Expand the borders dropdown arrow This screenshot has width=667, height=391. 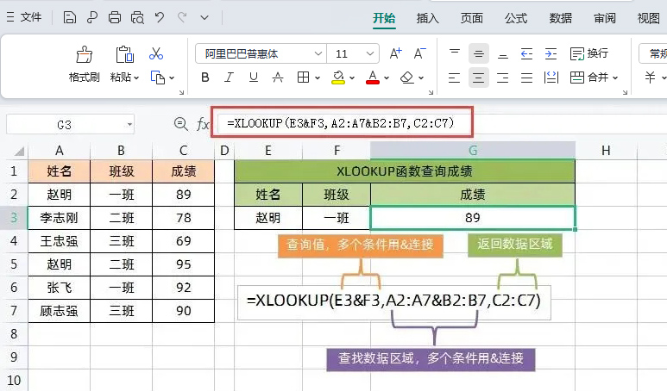(318, 78)
